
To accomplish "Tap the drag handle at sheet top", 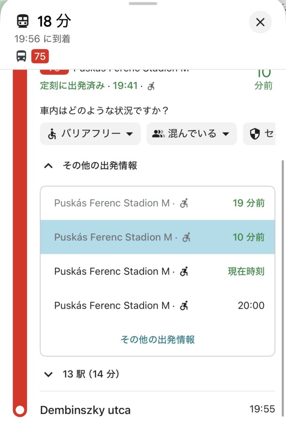I will pos(143,4).
